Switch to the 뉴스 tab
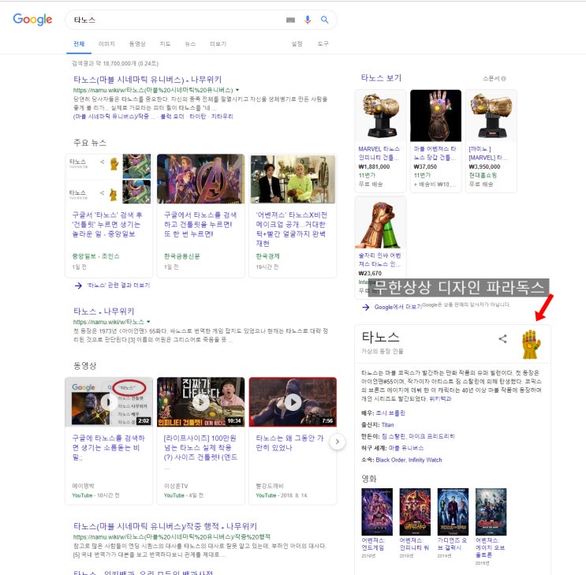 coord(190,43)
